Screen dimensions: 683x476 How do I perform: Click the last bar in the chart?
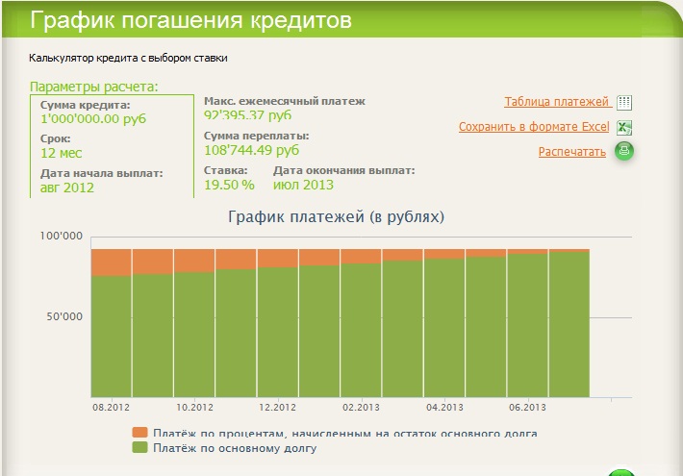point(569,323)
